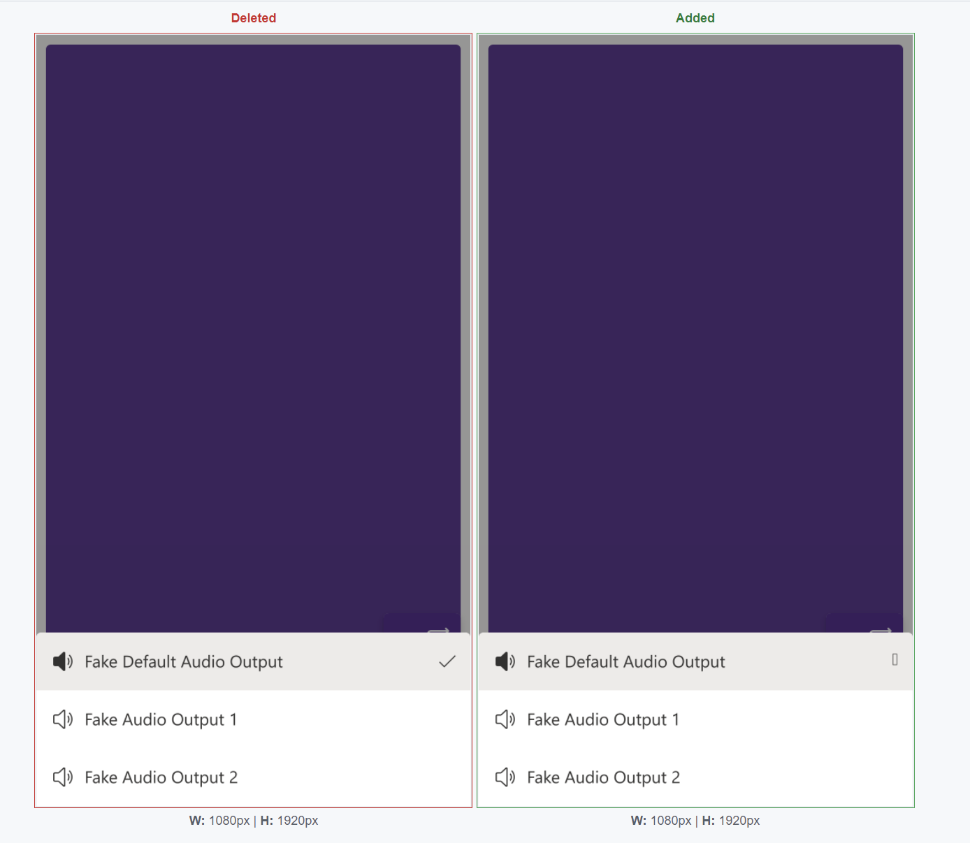This screenshot has height=843, width=970.
Task: Open the audio output menu's Fake Audio Output 2 entry
Action: click(x=161, y=777)
